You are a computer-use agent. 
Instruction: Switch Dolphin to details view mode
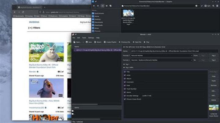(111, 6)
